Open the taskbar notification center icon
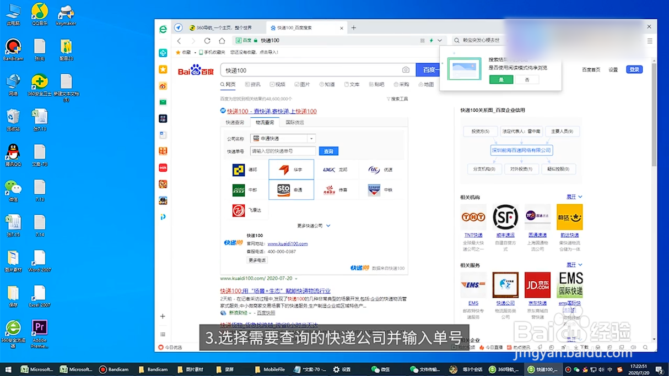This screenshot has height=376, width=669. point(660,369)
